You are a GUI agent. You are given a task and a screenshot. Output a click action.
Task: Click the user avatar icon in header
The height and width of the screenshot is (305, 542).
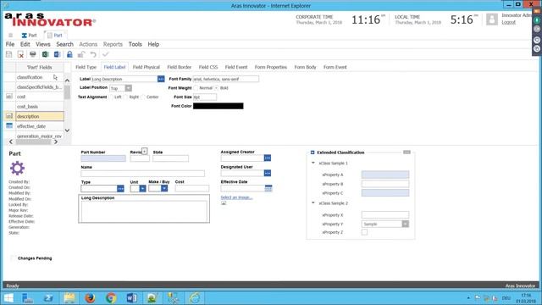(492, 19)
